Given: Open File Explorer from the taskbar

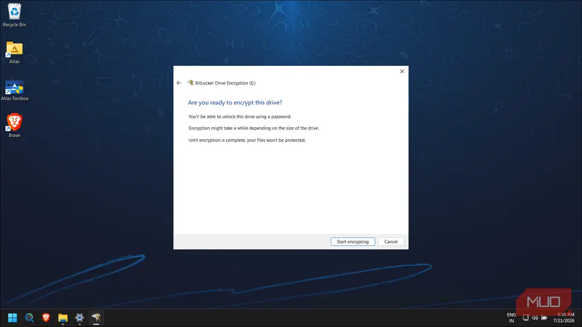Looking at the screenshot, I should click(x=63, y=318).
